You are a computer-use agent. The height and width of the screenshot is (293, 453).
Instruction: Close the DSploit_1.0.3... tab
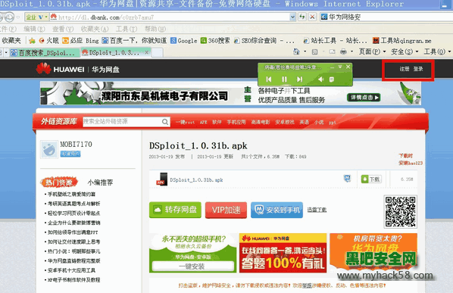(147, 52)
